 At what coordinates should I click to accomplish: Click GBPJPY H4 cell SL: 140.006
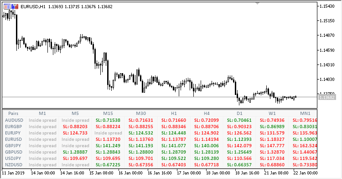[x=207, y=145]
